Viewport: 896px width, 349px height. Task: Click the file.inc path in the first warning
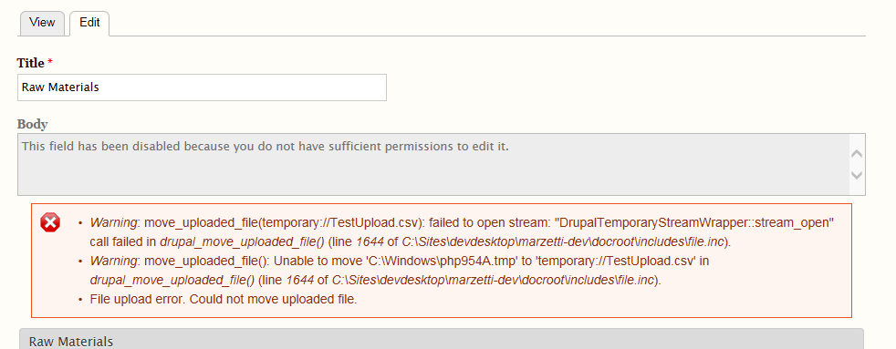(x=563, y=241)
